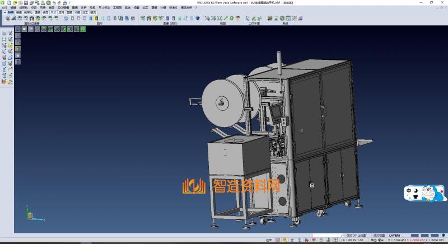The height and width of the screenshot is (244, 448).
Task: Click the Undo arrow in quick access toolbar
Action: (54, 3)
